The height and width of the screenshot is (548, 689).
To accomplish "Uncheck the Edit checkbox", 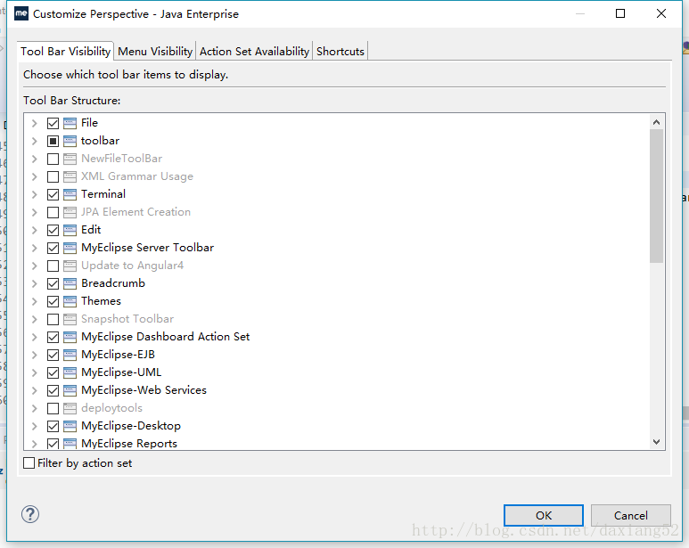I will tap(53, 230).
